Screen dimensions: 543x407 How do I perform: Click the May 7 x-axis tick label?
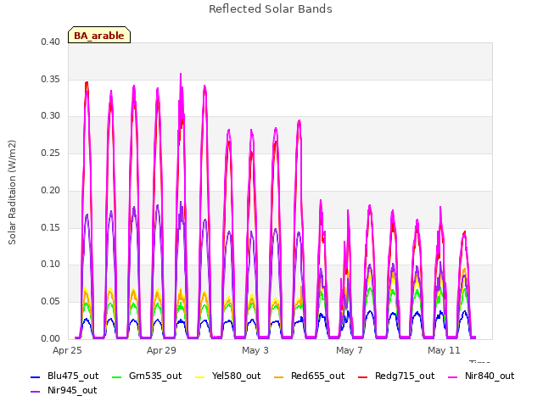[x=350, y=350]
